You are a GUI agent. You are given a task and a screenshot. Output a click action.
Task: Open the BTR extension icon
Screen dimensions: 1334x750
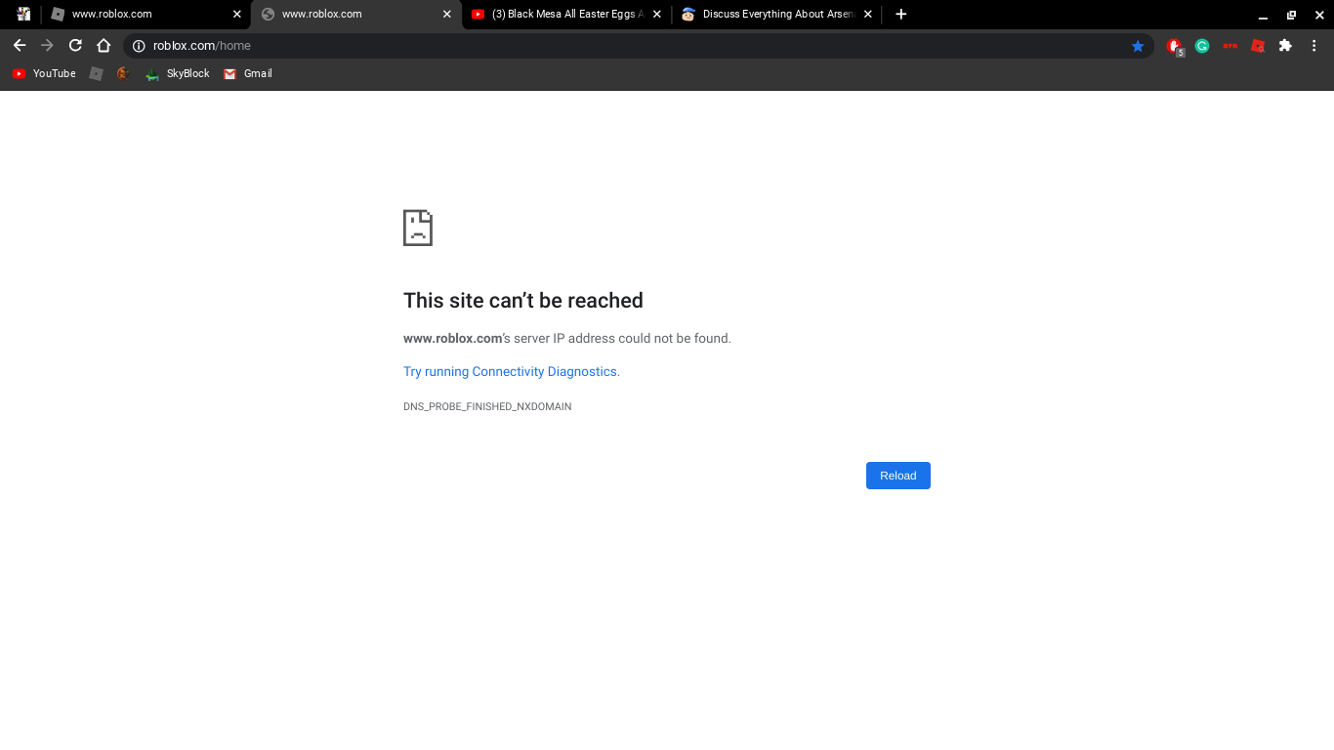(1230, 46)
